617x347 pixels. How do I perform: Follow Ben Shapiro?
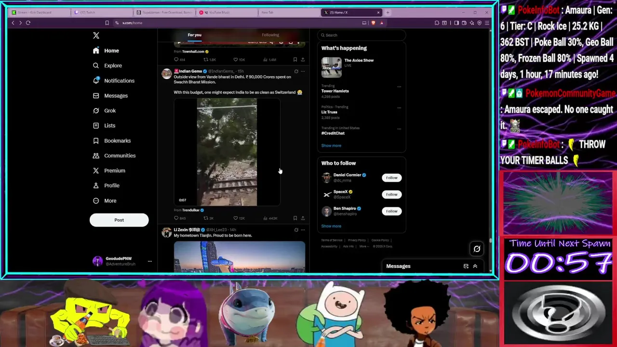point(392,211)
